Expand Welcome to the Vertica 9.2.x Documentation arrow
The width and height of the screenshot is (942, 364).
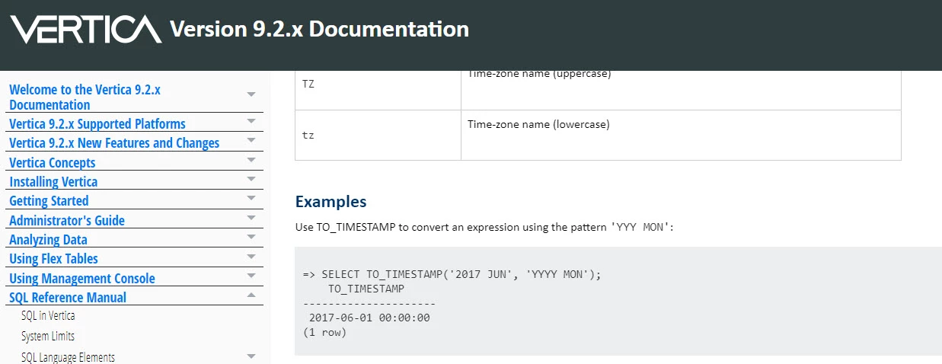pos(251,94)
